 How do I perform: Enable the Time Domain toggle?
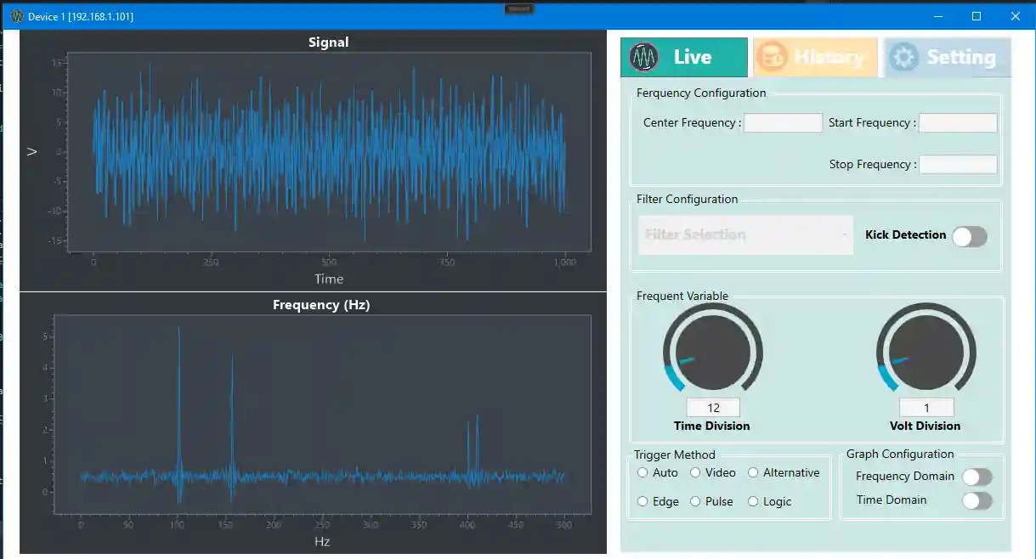[977, 501]
